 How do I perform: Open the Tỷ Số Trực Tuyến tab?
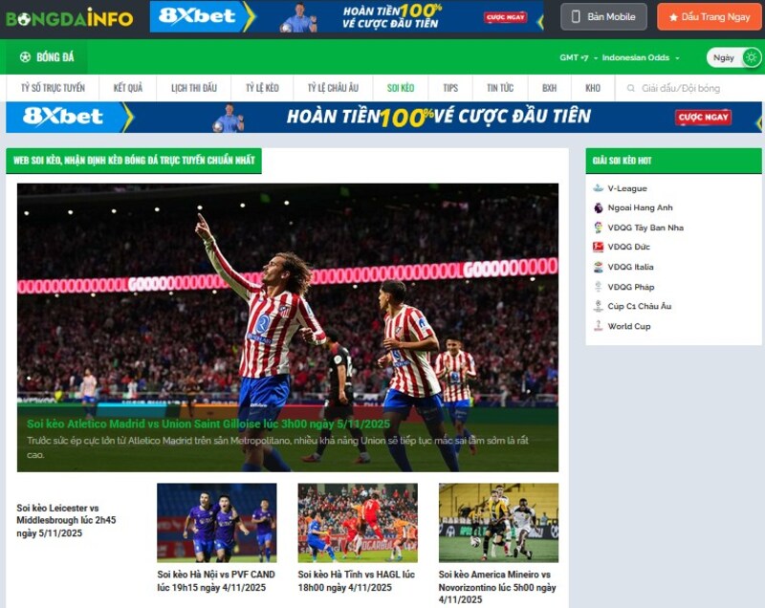(x=53, y=88)
